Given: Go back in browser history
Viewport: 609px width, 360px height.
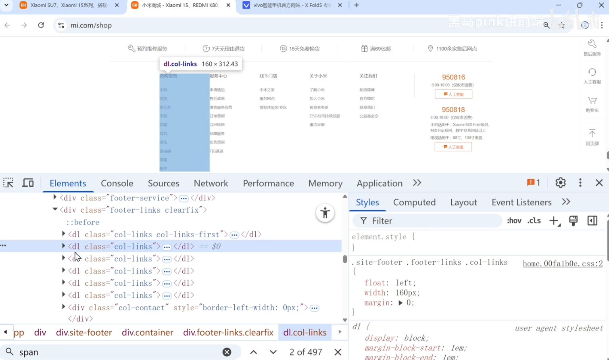Looking at the screenshot, I should (7, 25).
